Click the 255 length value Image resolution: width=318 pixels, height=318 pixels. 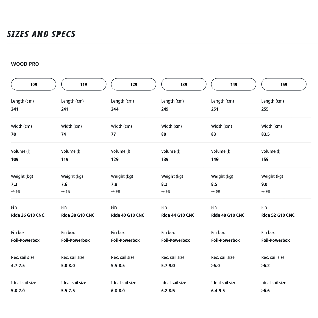click(265, 109)
